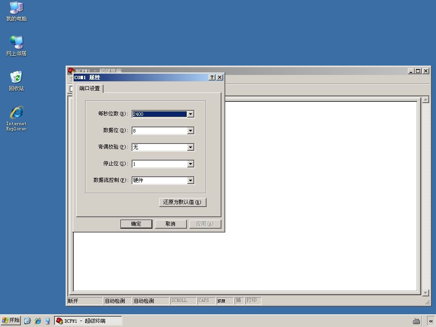Image resolution: width=436 pixels, height=327 pixels.
Task: Open Network Neighborhood desktop icon
Action: [17, 46]
